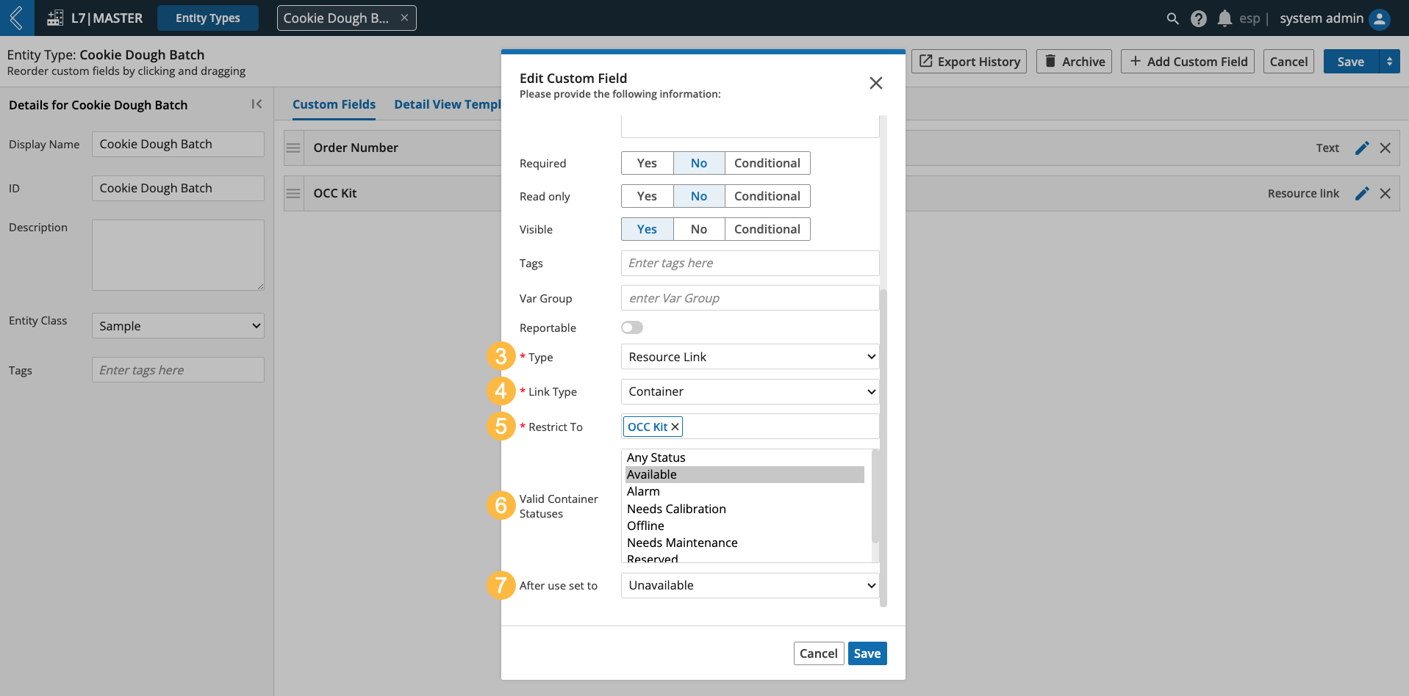Remove the OCC Kit tag from Restrict To

[675, 427]
